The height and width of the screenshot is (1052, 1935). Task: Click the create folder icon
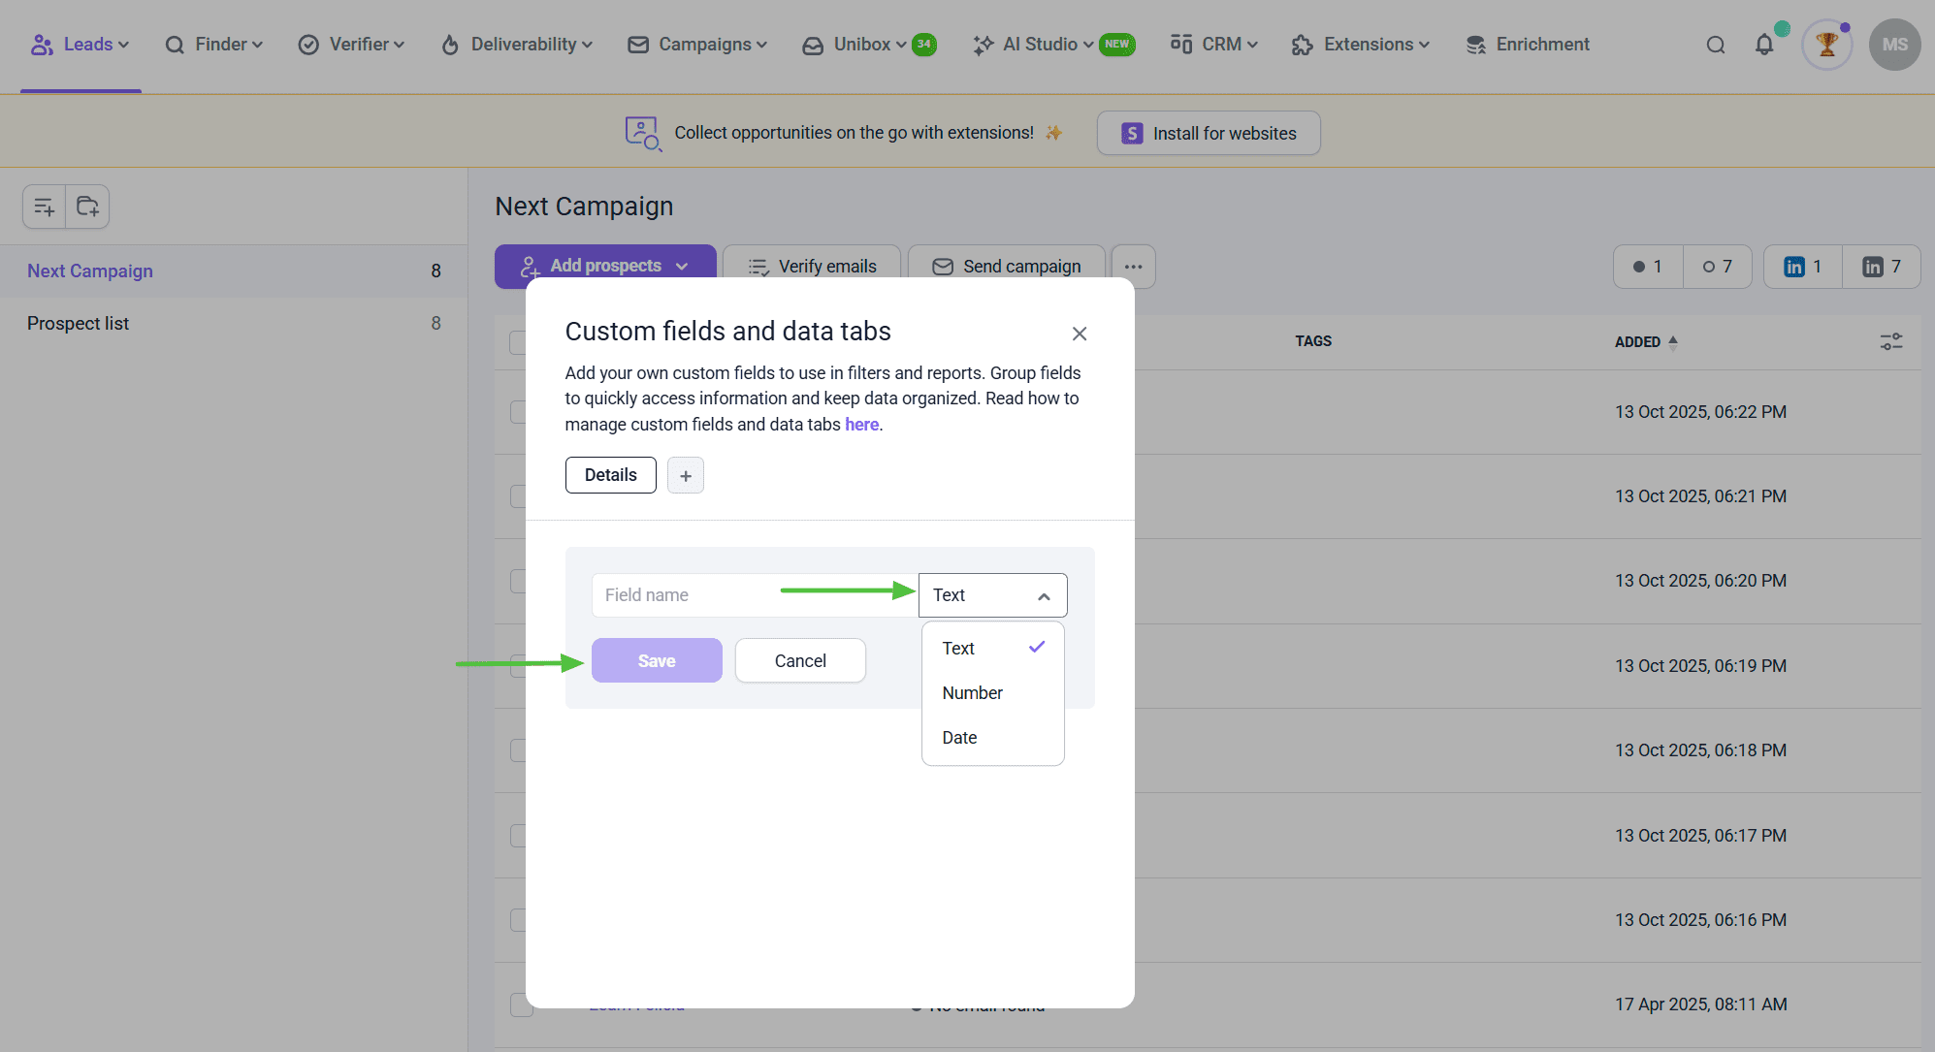coord(87,207)
